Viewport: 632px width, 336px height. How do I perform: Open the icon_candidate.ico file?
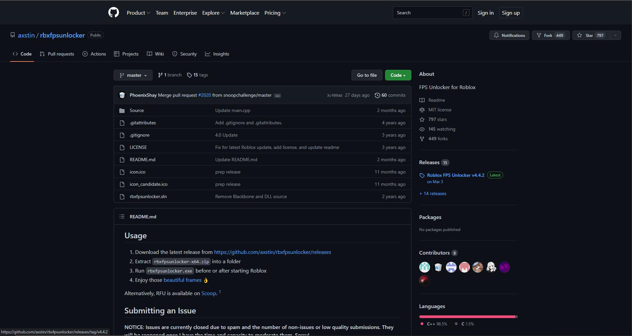(x=149, y=184)
